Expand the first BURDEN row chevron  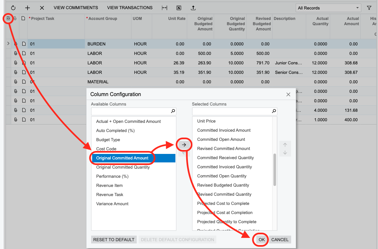point(9,43)
